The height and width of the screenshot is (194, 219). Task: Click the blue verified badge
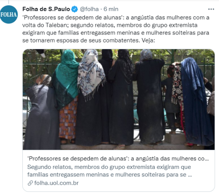click(x=75, y=9)
